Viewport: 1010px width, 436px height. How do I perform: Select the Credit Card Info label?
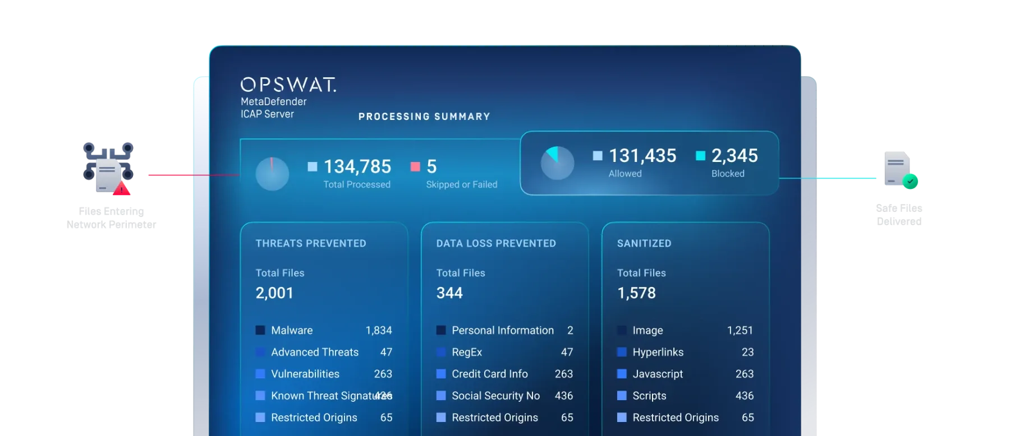(490, 374)
